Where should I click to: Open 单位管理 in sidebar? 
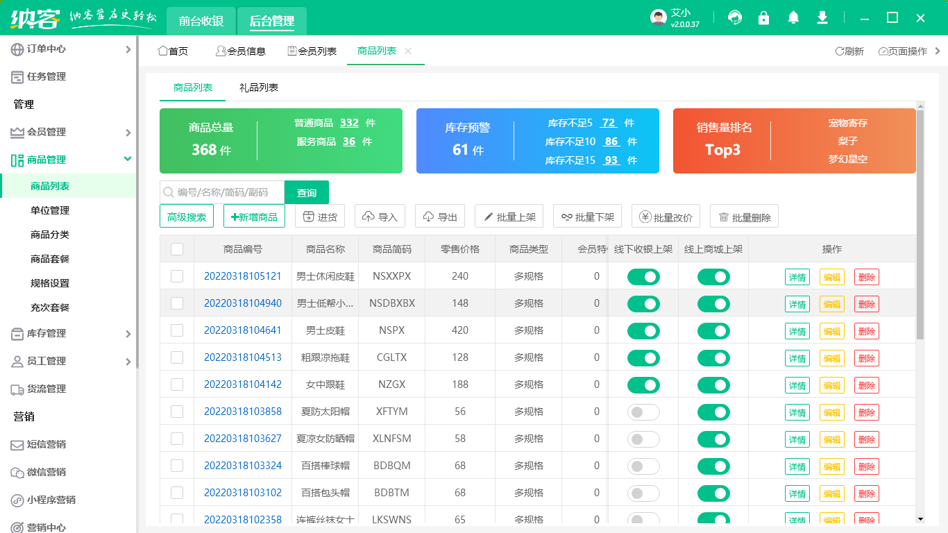point(50,211)
